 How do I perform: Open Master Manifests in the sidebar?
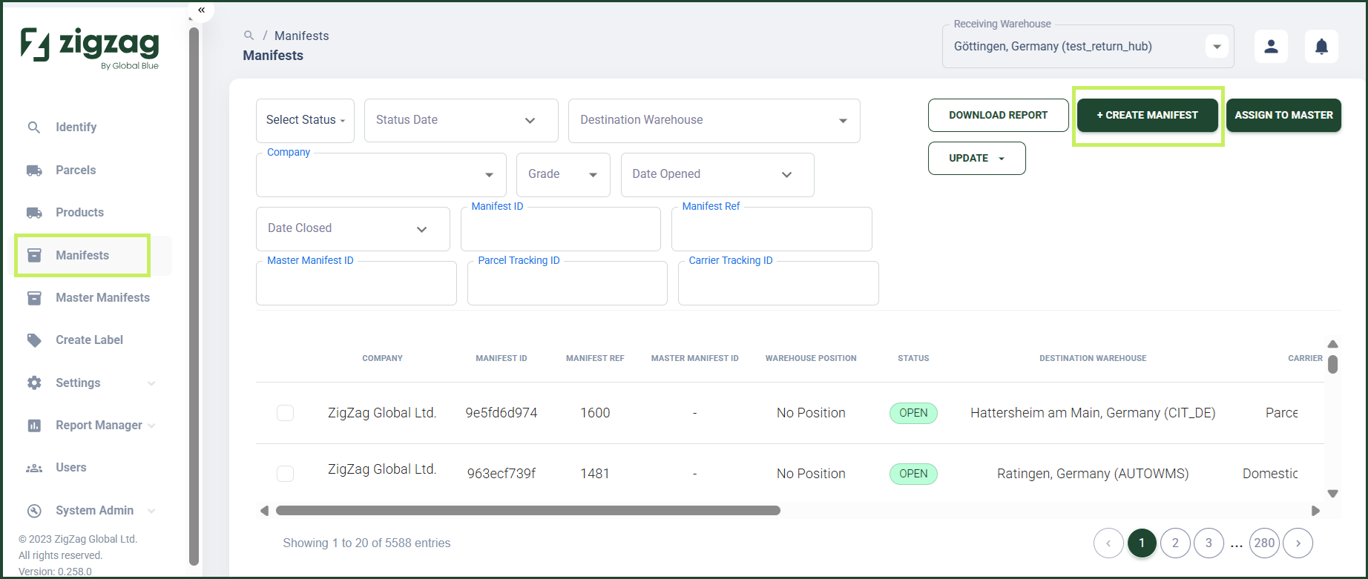(102, 298)
